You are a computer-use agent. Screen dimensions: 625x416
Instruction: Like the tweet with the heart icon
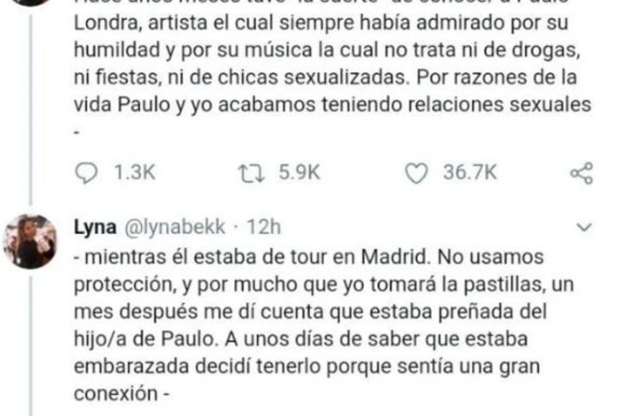pos(416,174)
